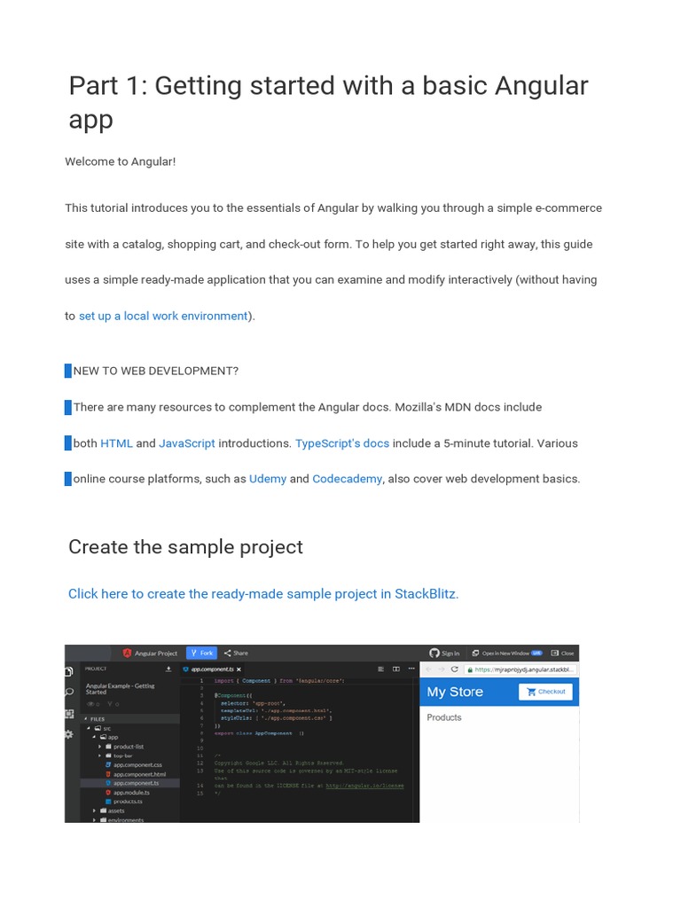Follow the StackBlitz sample project link
This screenshot has height=908, width=681.
point(263,594)
